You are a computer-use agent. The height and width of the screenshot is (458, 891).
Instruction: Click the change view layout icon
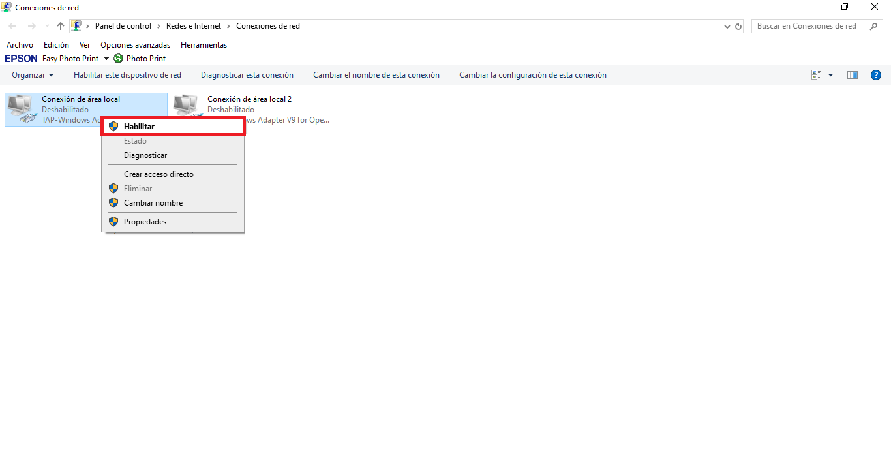pos(816,75)
